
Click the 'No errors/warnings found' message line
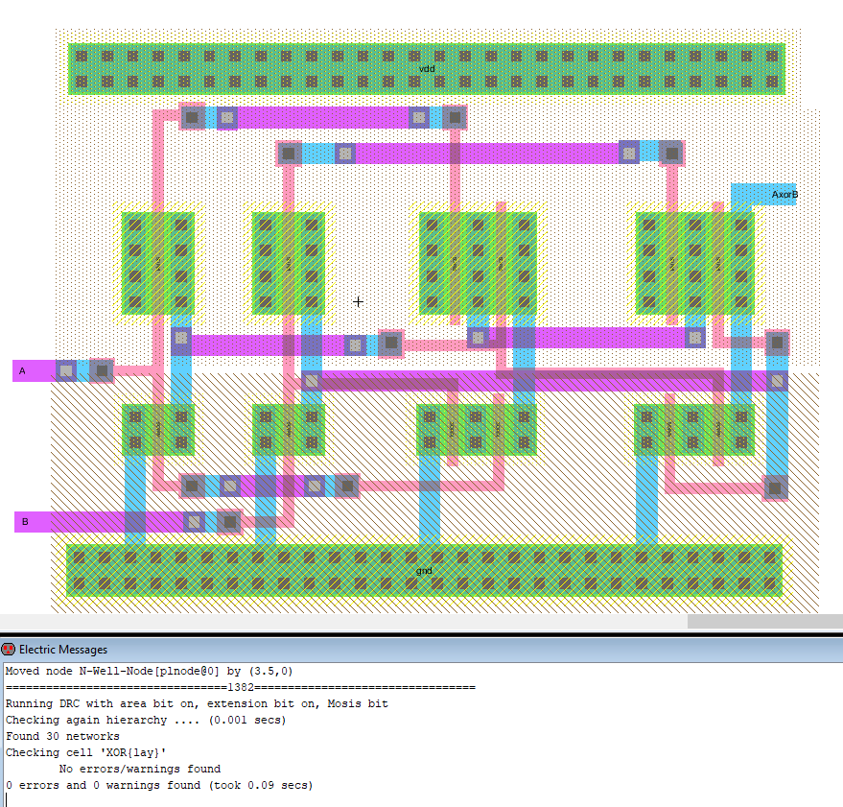(140, 769)
